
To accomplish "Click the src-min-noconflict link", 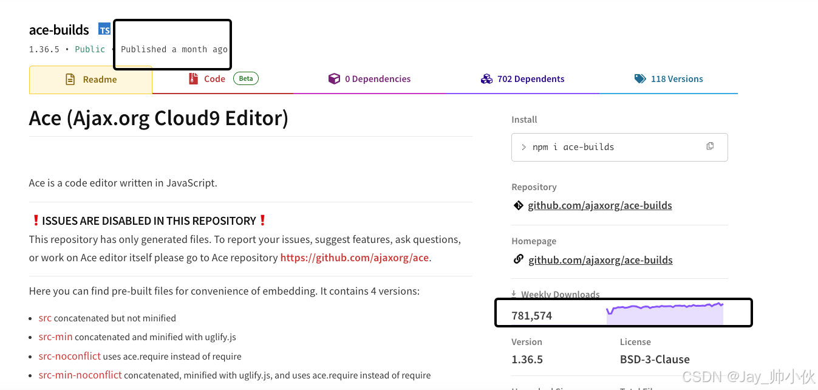I will tap(80, 375).
